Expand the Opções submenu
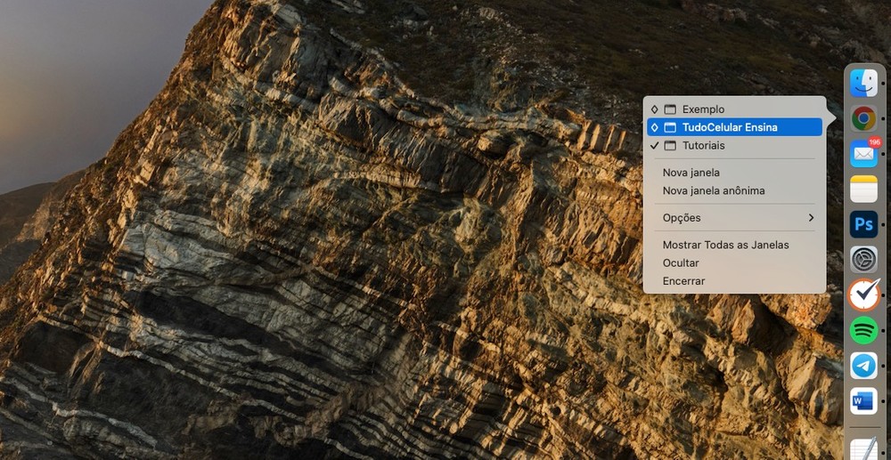This screenshot has height=460, width=891. (682, 218)
